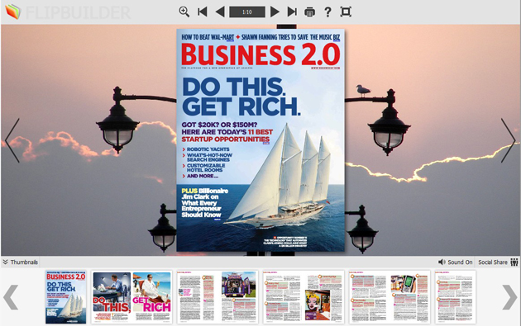Viewport: 521px width, 326px height.
Task: Click the page number field 1/10
Action: pyautogui.click(x=247, y=12)
